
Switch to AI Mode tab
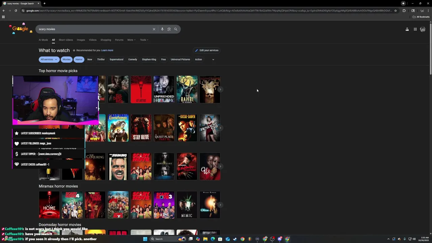pyautogui.click(x=43, y=40)
